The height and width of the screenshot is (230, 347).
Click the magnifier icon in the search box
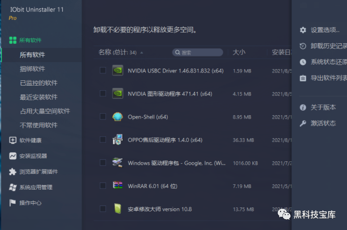(178, 52)
